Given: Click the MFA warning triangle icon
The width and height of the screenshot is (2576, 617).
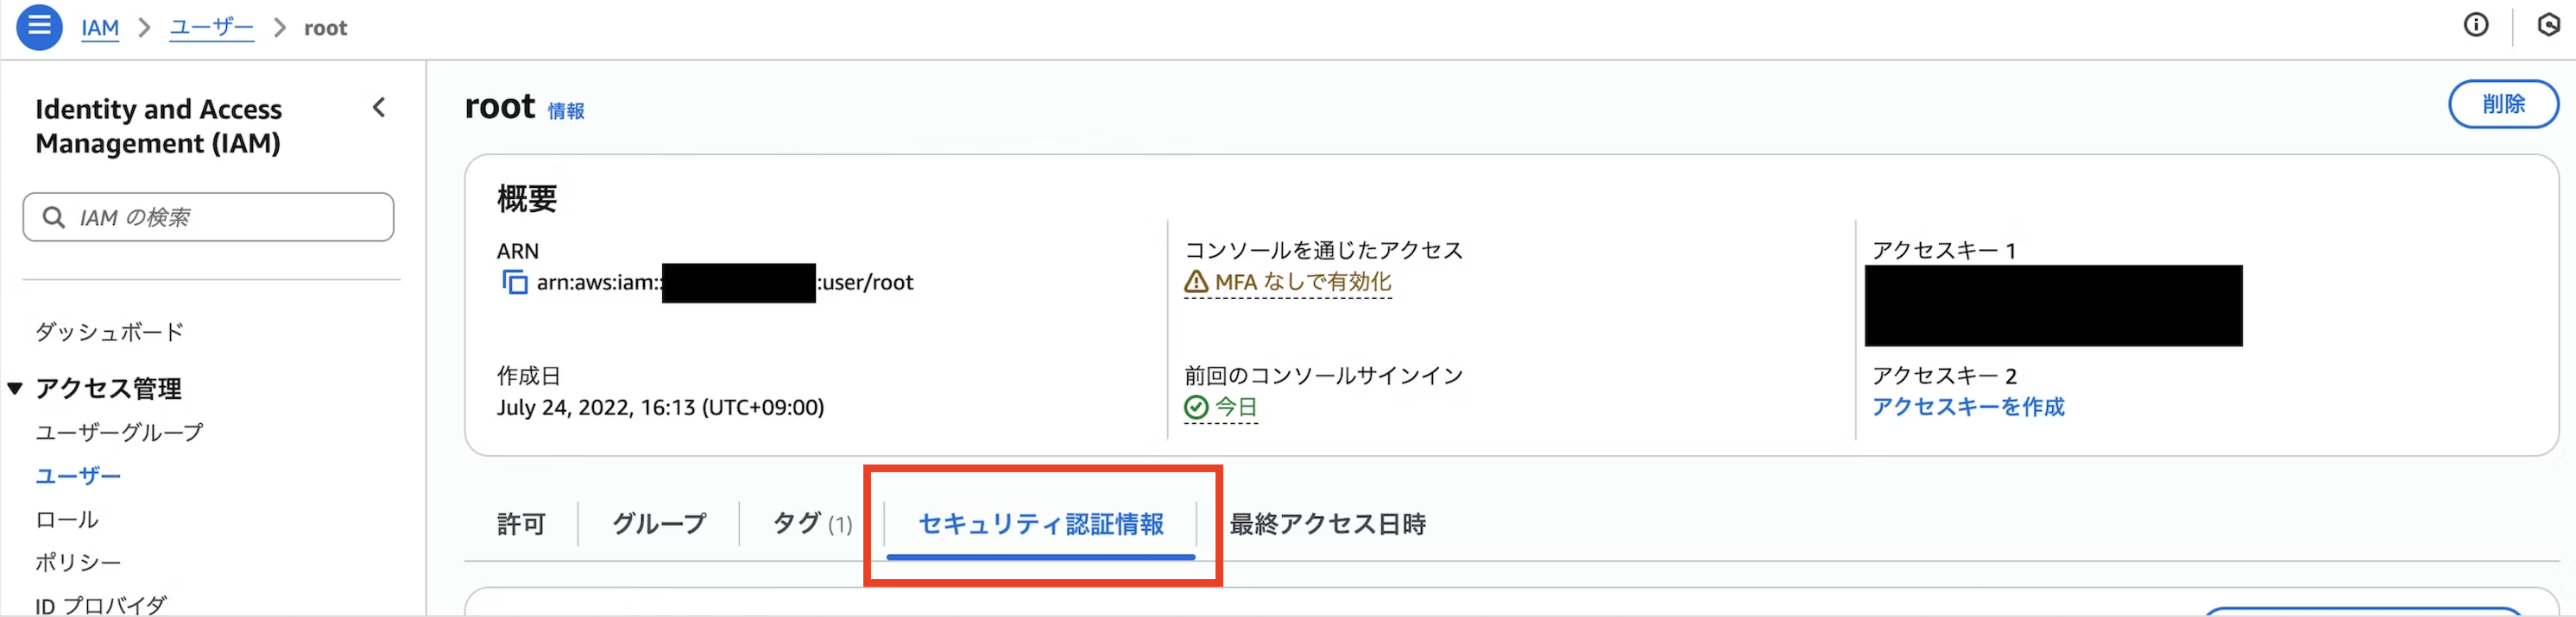Looking at the screenshot, I should coord(1196,283).
